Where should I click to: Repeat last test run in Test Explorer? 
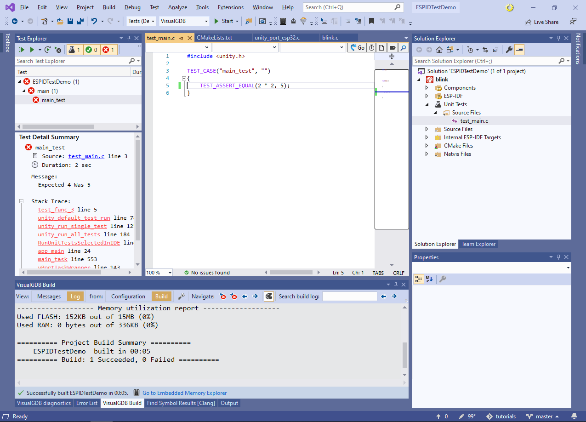[x=48, y=50]
